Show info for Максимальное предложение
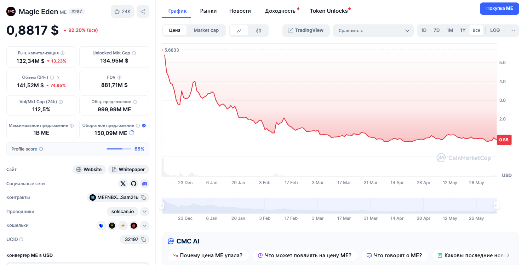 tap(72, 125)
